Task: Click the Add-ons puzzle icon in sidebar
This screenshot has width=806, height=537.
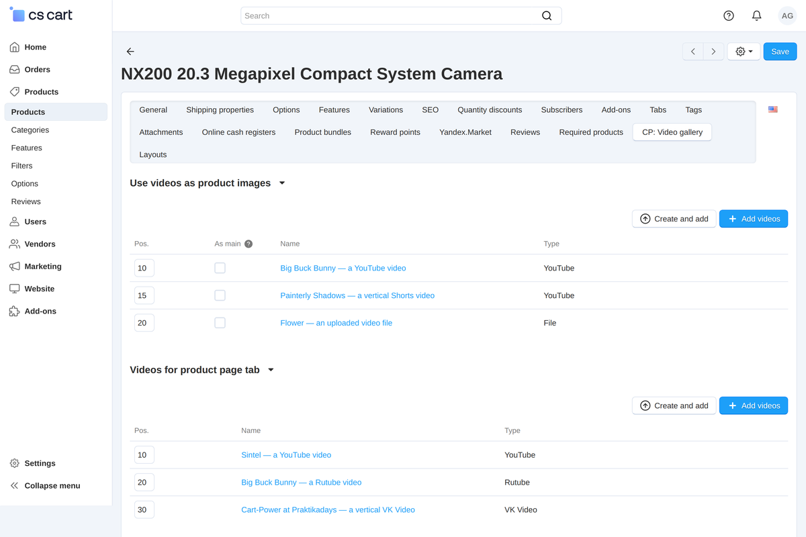Action: 15,311
